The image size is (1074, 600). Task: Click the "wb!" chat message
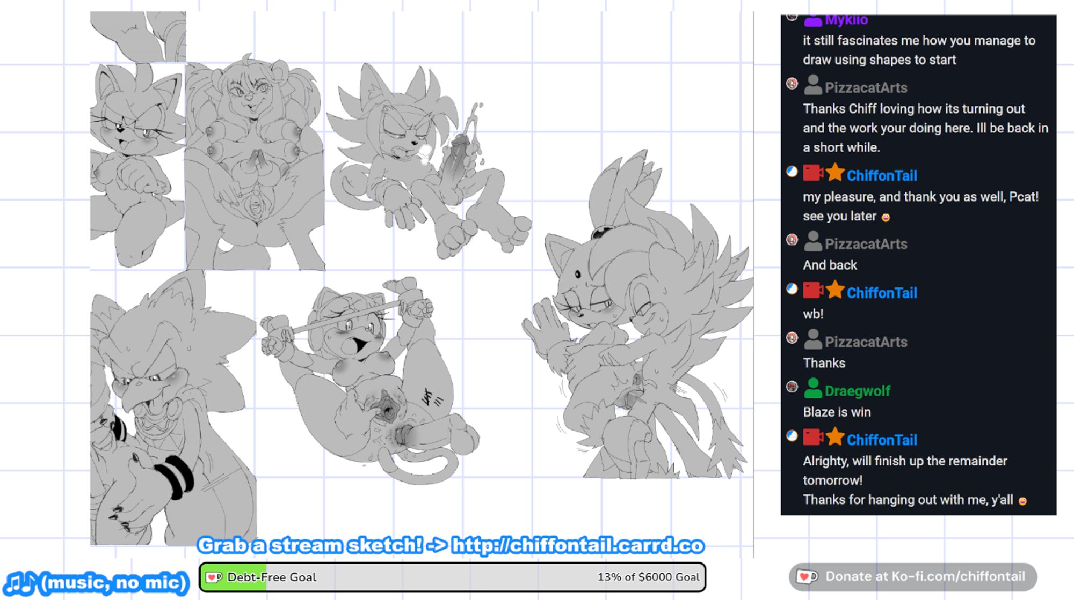(x=813, y=314)
